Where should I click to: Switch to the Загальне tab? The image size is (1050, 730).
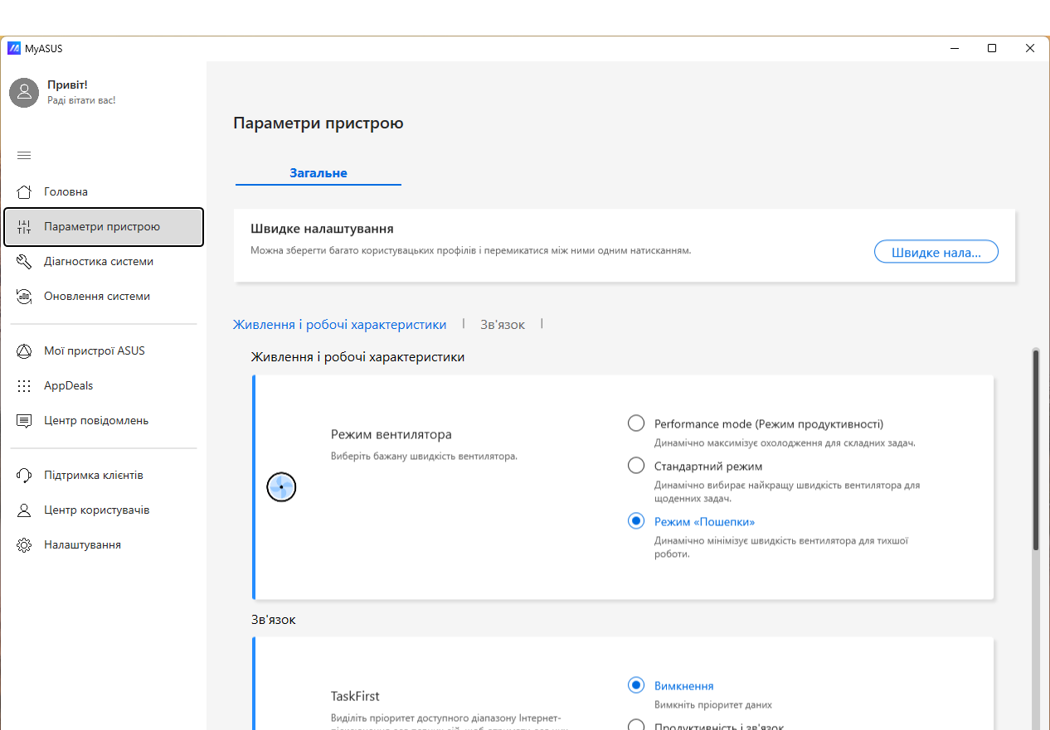[x=318, y=173]
